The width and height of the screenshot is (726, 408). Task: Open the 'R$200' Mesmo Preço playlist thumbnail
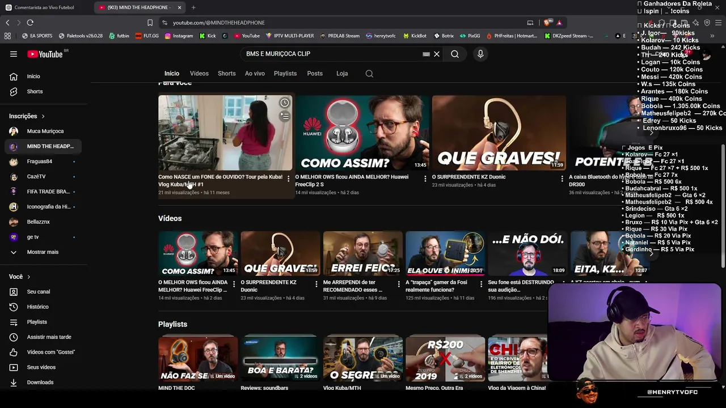(x=445, y=359)
